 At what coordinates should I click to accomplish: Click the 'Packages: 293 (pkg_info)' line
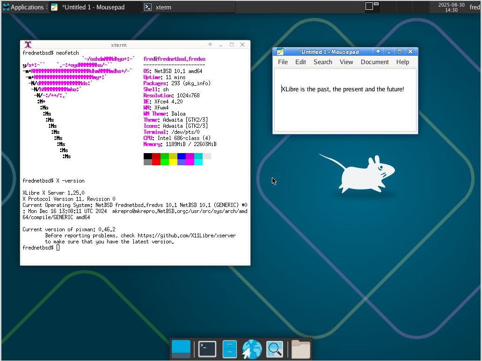click(x=177, y=83)
